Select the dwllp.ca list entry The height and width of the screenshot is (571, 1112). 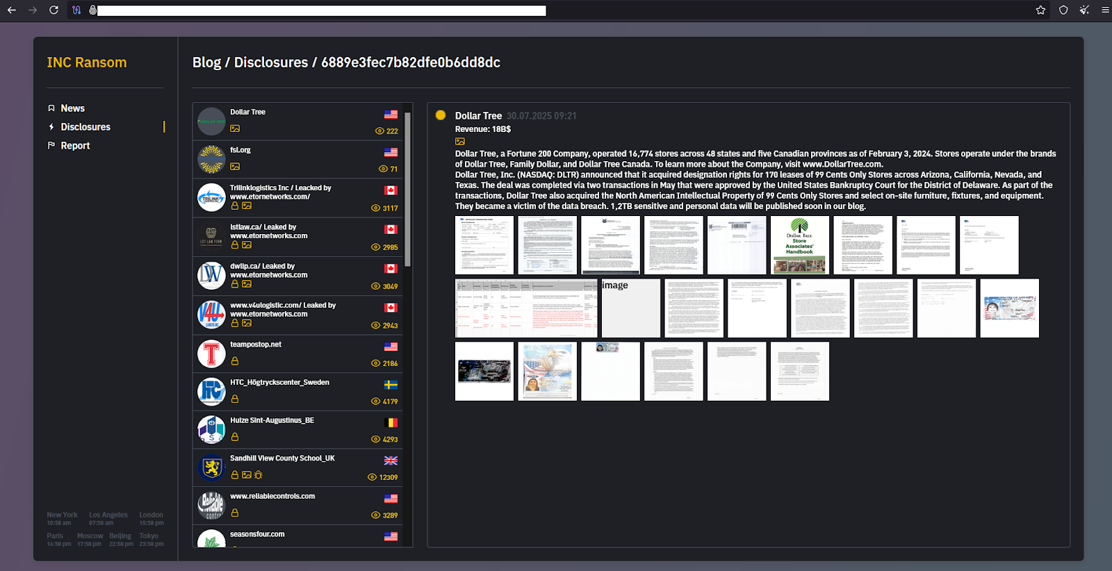[x=297, y=276]
